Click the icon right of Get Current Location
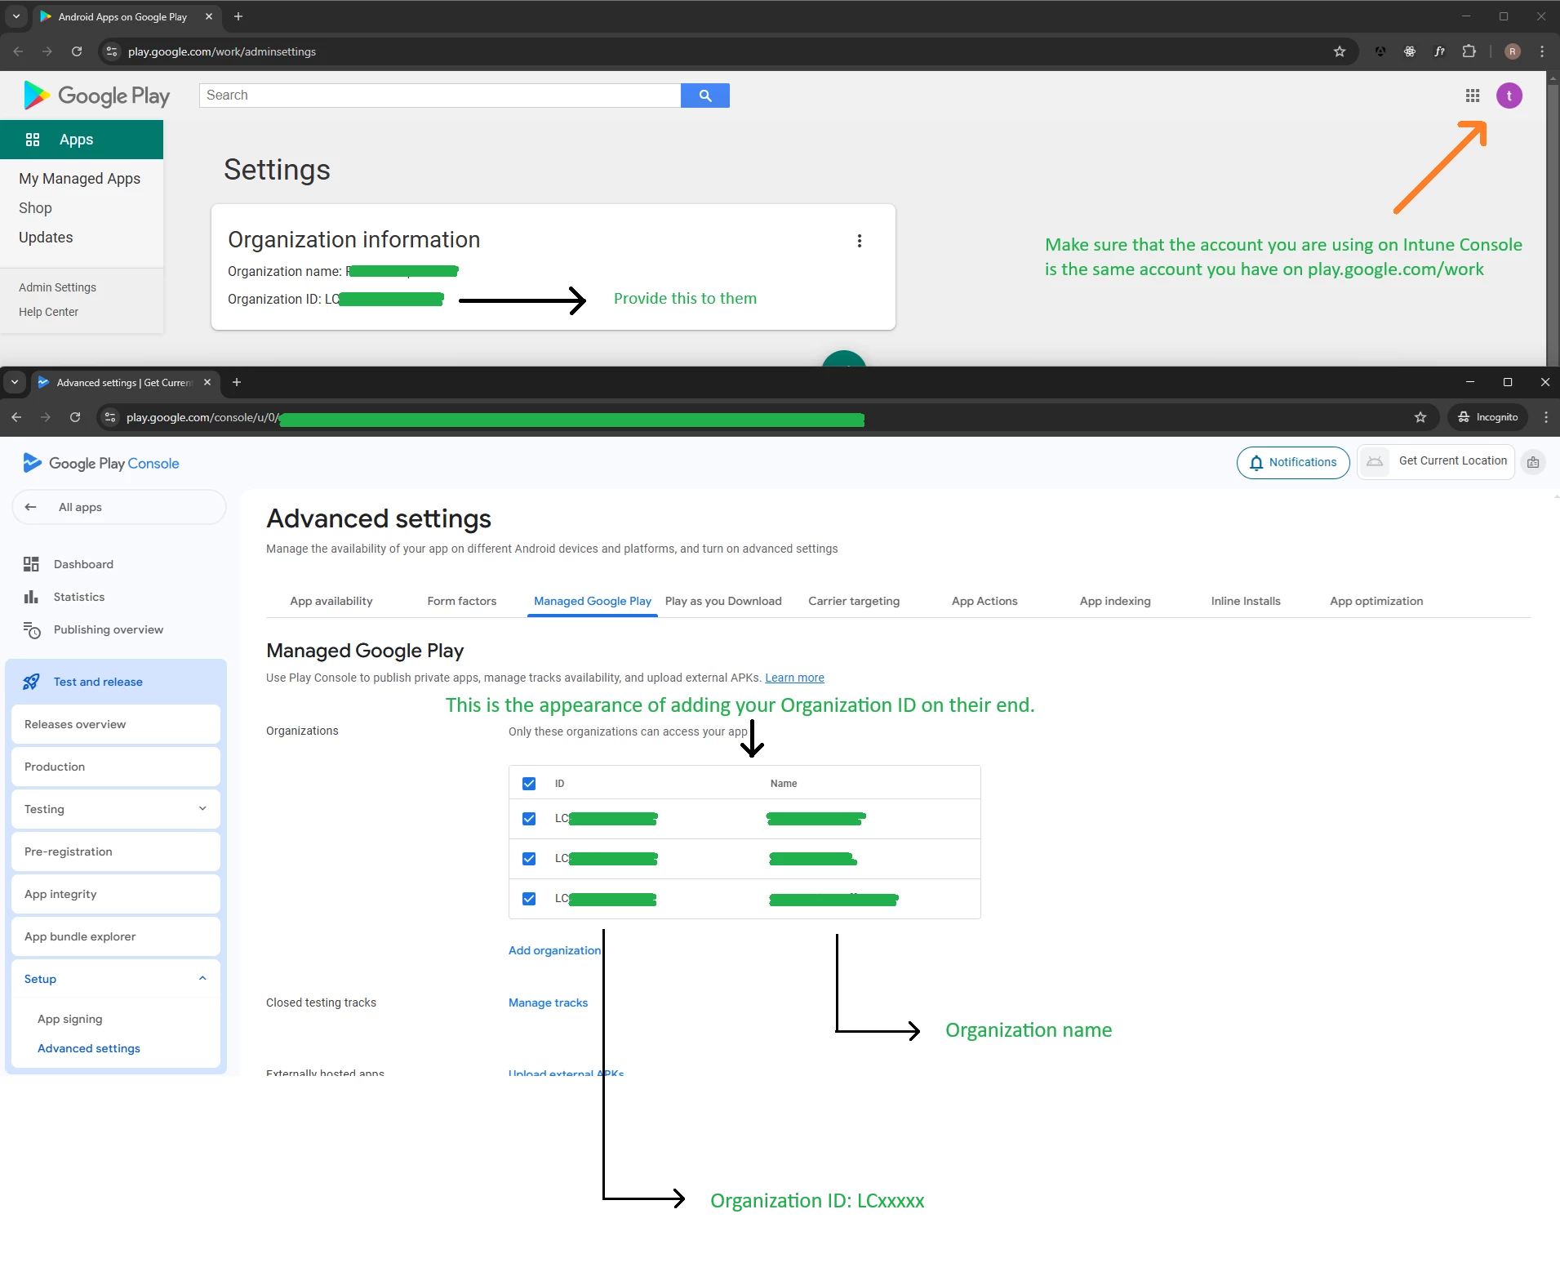The image size is (1560, 1276). click(x=1534, y=462)
